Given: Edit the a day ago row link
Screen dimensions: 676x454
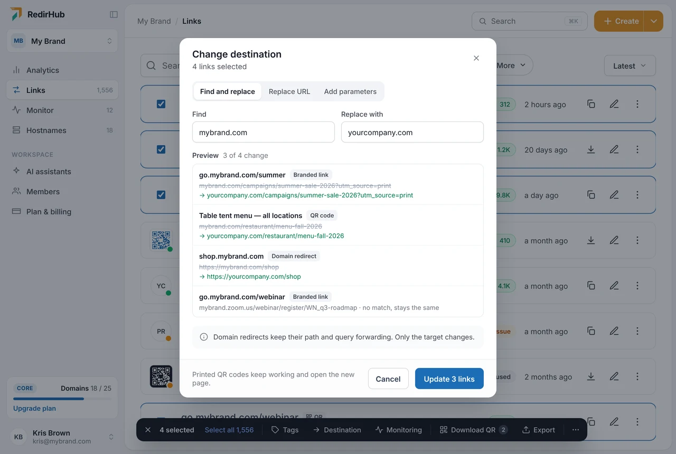Looking at the screenshot, I should (614, 195).
